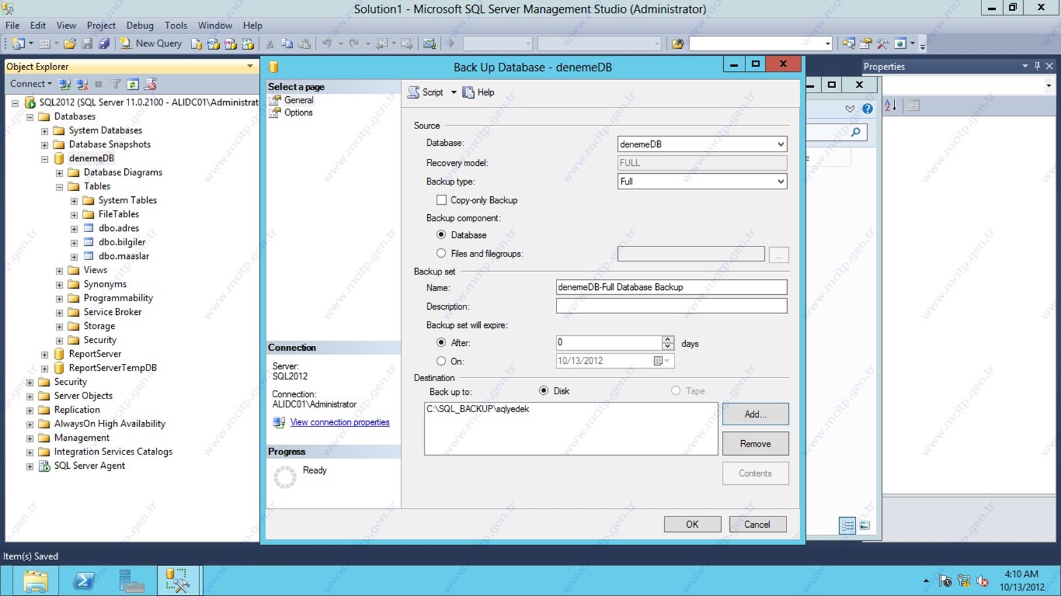The height and width of the screenshot is (596, 1061).
Task: Click Add to add backup destination
Action: pyautogui.click(x=755, y=414)
